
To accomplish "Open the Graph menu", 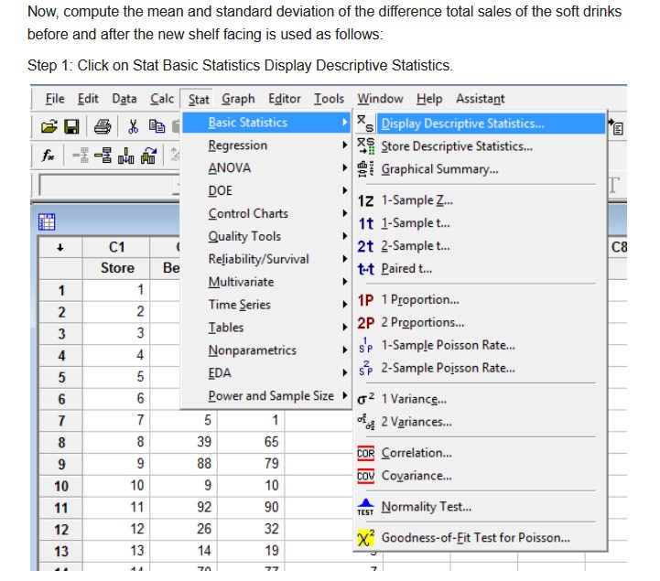I will coord(238,99).
